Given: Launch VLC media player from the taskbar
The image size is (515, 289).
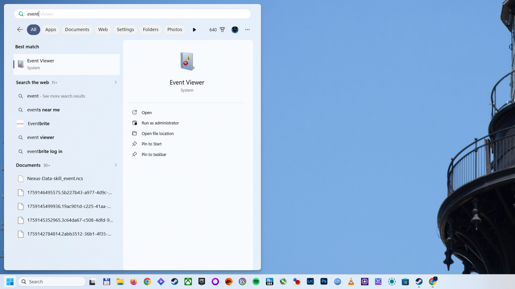Looking at the screenshot, I should (351, 281).
